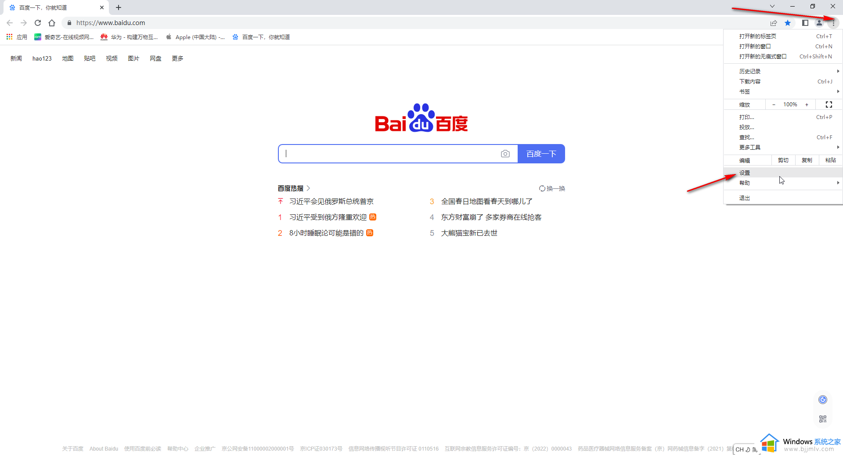This screenshot has height=455, width=843.
Task: Select 打开新的窗口 menu item
Action: click(783, 47)
